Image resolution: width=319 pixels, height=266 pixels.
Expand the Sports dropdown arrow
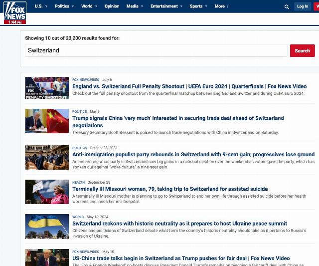[206, 6]
